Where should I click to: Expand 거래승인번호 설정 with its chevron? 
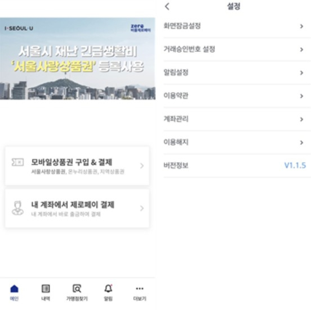(301, 50)
